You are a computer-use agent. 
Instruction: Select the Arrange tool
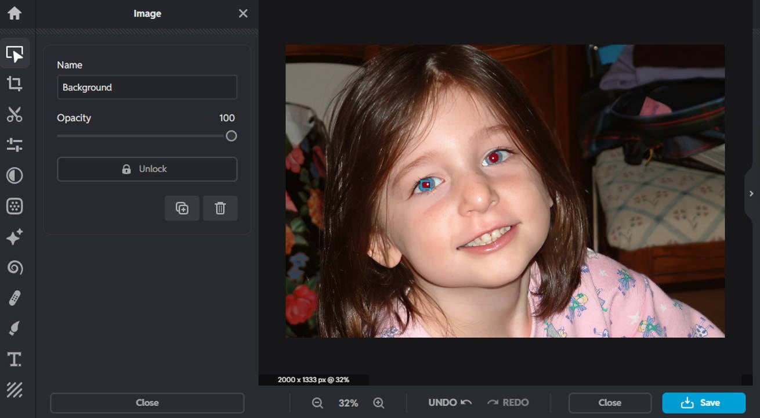click(x=15, y=54)
